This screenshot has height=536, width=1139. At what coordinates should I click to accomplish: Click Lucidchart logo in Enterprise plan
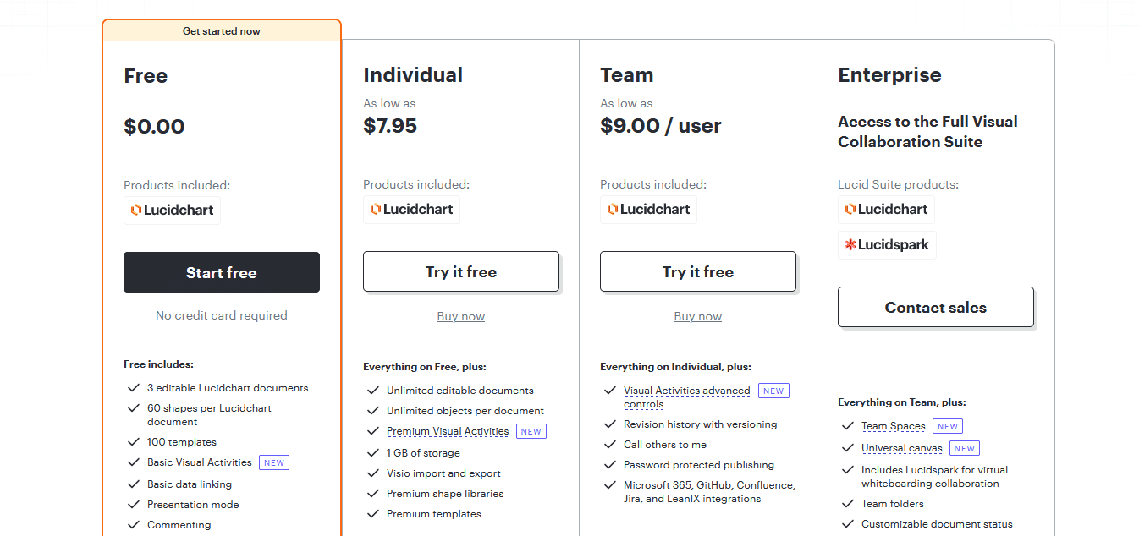[x=886, y=209]
